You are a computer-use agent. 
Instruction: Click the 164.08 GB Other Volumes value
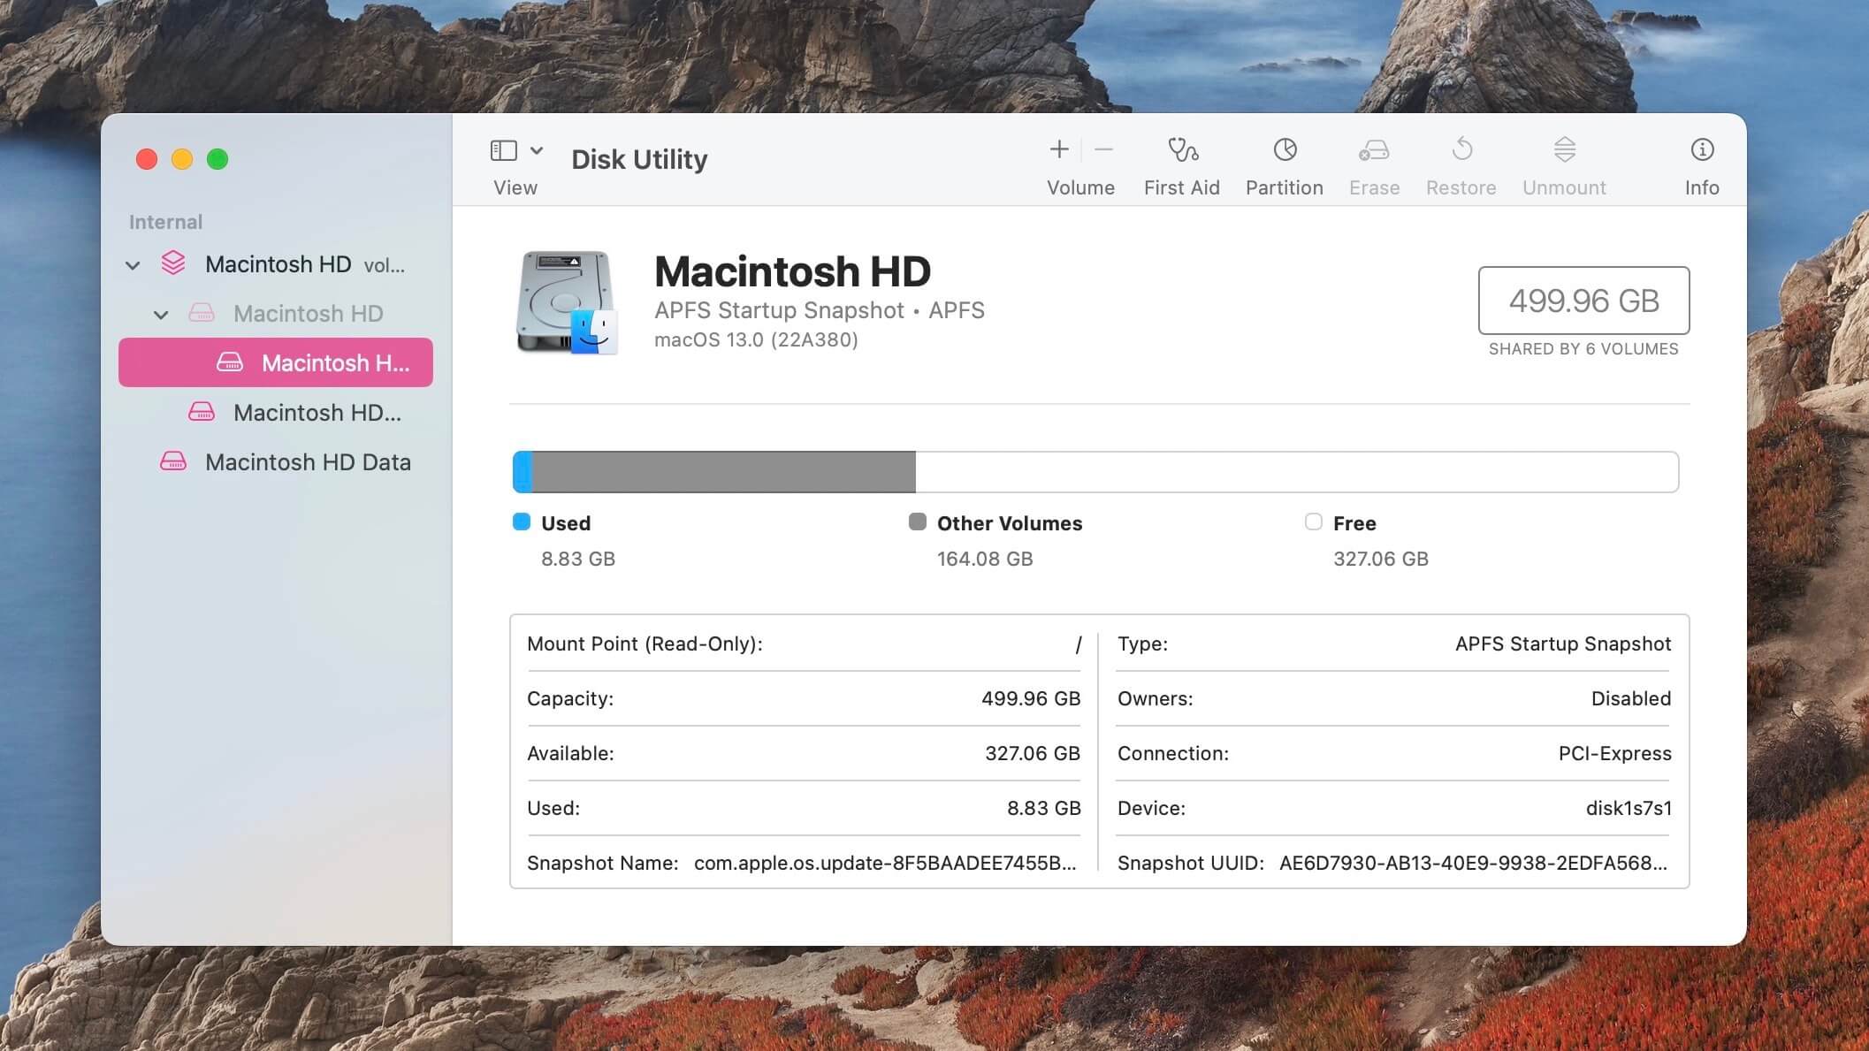[985, 559]
